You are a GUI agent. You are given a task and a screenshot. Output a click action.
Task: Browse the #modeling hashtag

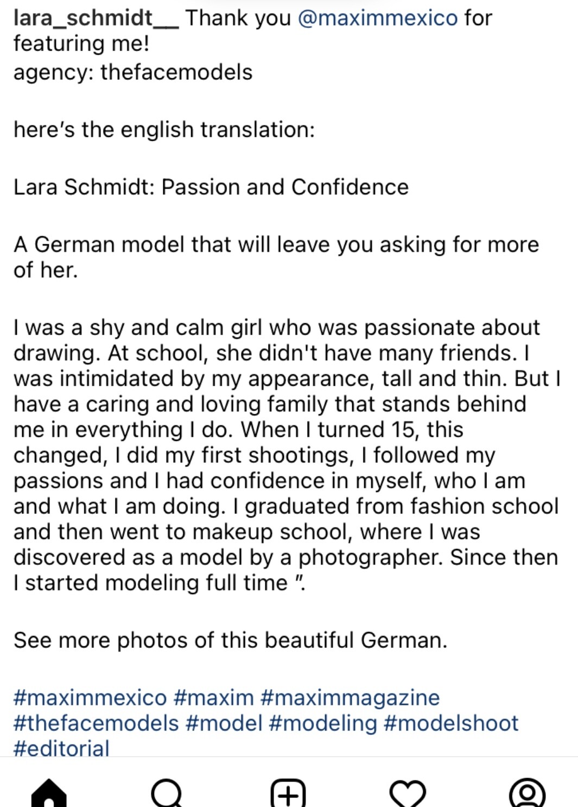[323, 723]
